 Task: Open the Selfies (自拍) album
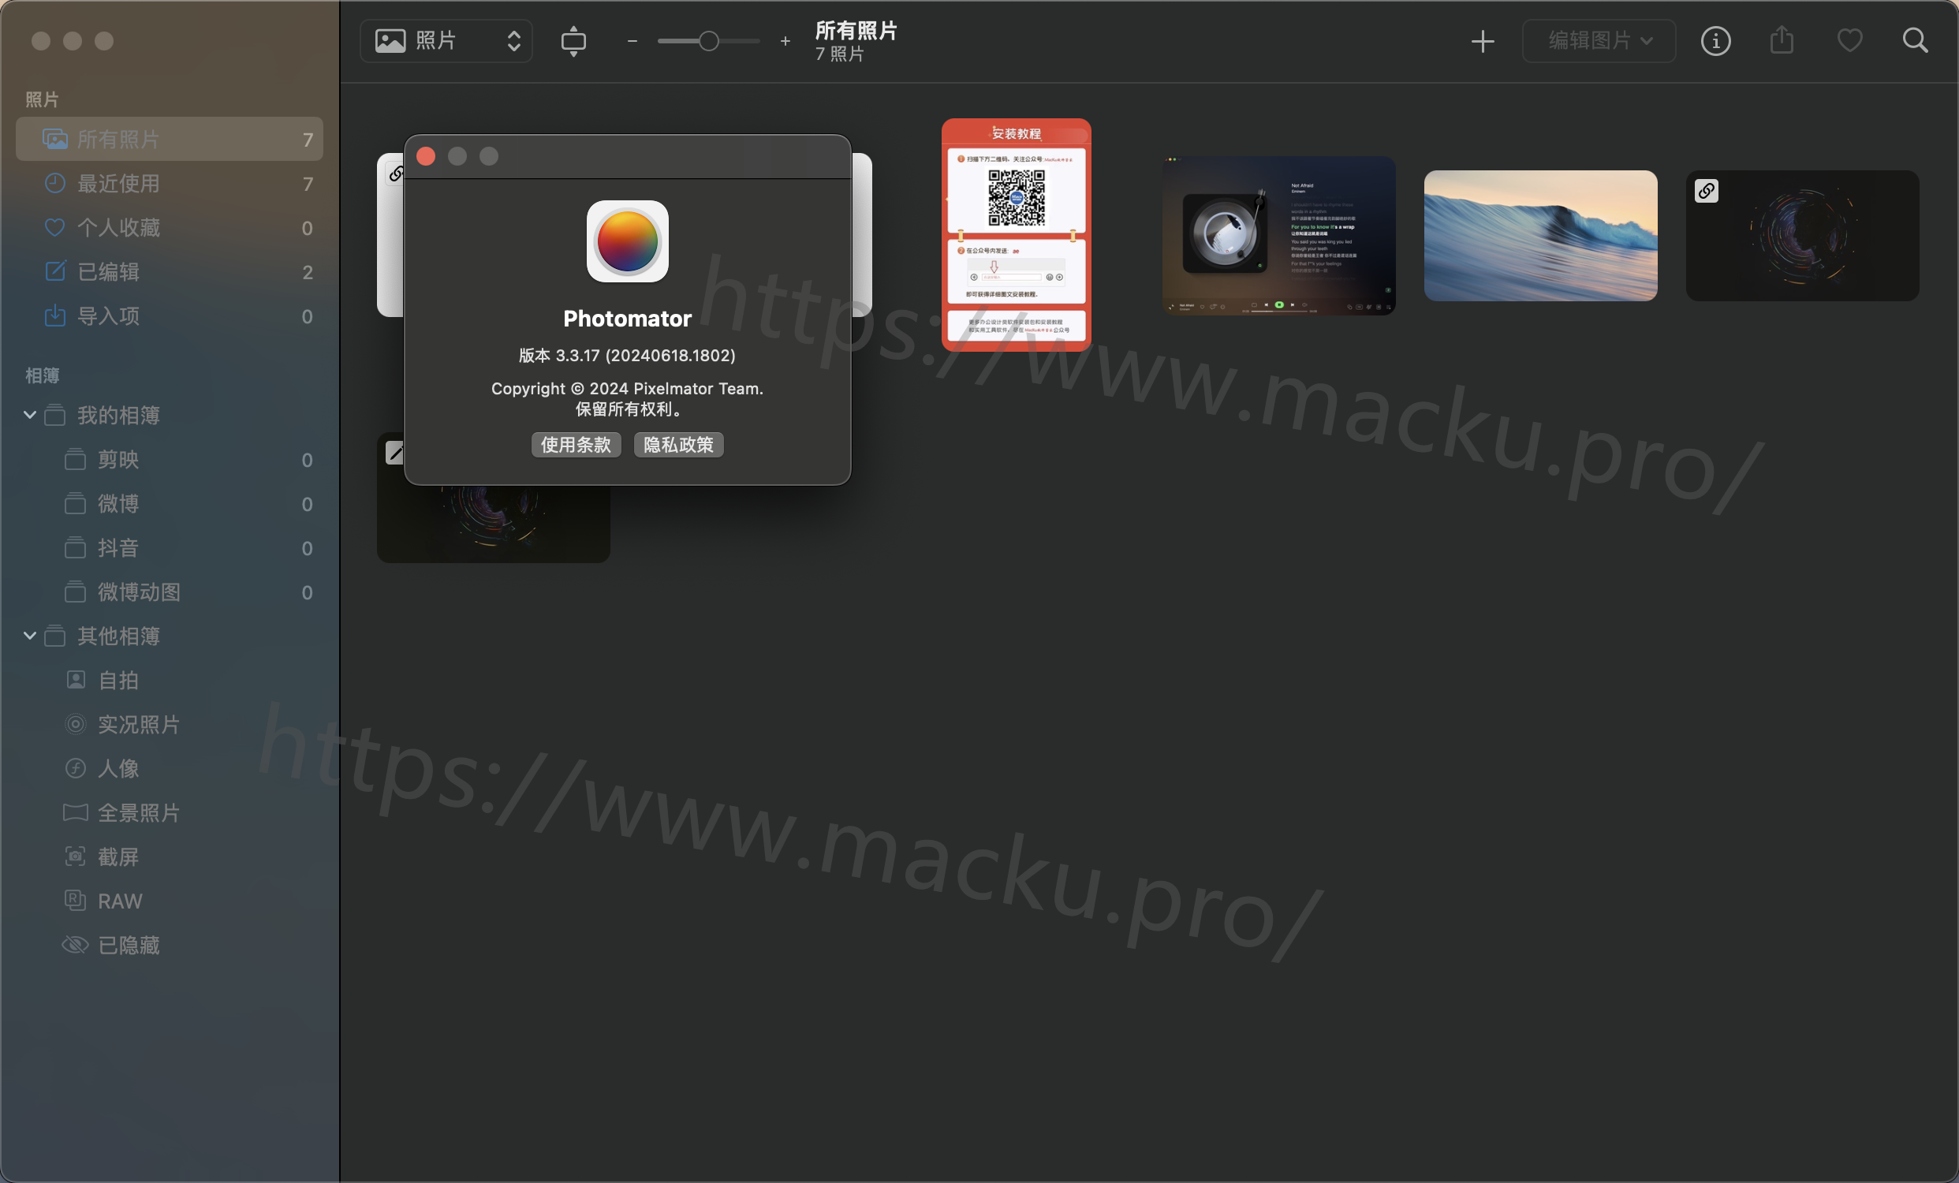pyautogui.click(x=170, y=680)
